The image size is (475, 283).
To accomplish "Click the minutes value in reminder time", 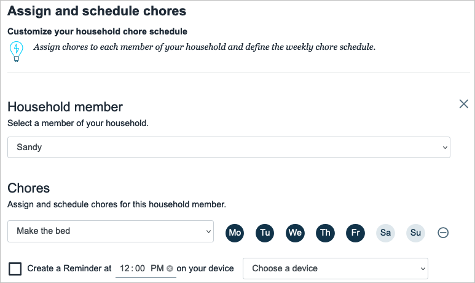I will (x=140, y=268).
